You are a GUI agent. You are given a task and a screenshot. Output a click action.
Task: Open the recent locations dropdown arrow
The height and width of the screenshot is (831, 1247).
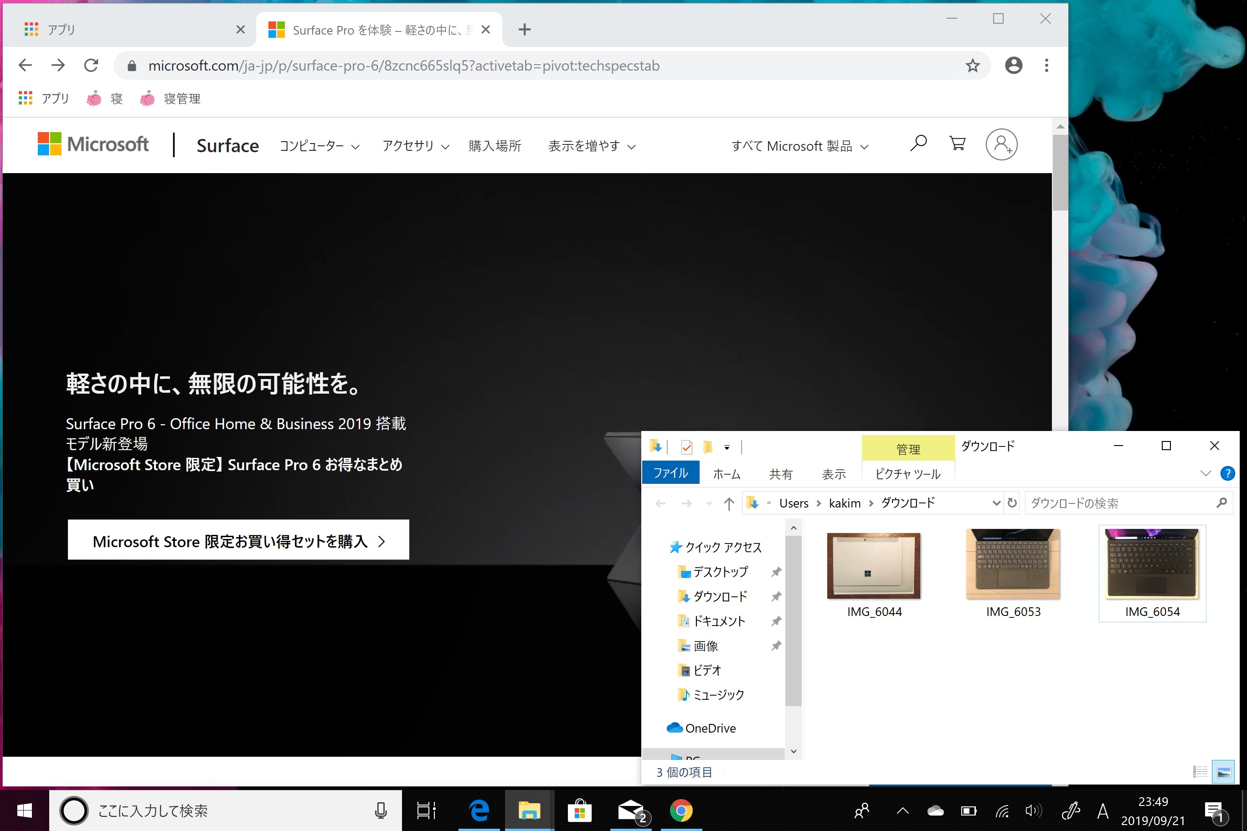[x=709, y=503]
